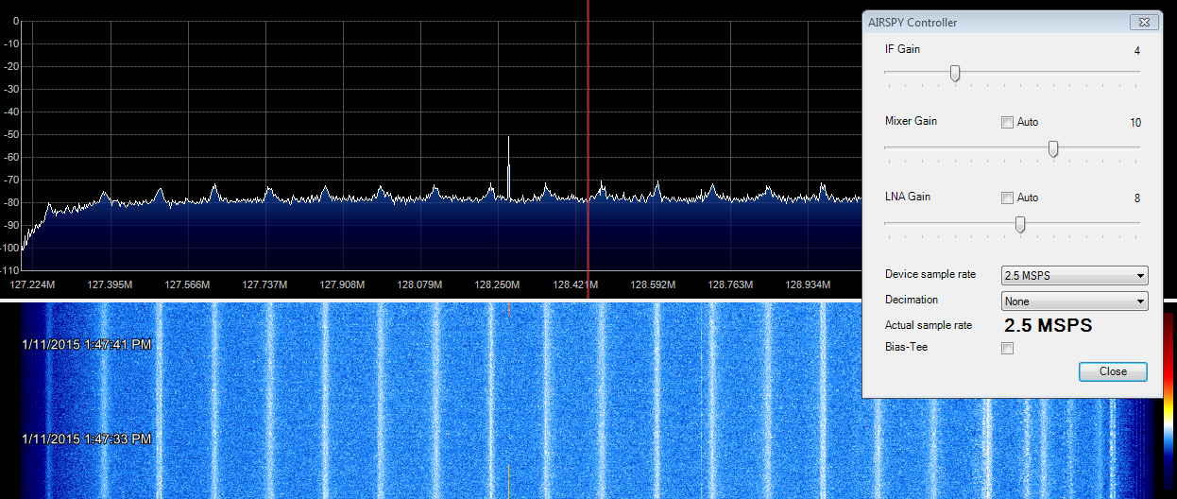Open the Device sample rate dropdown

(1075, 276)
